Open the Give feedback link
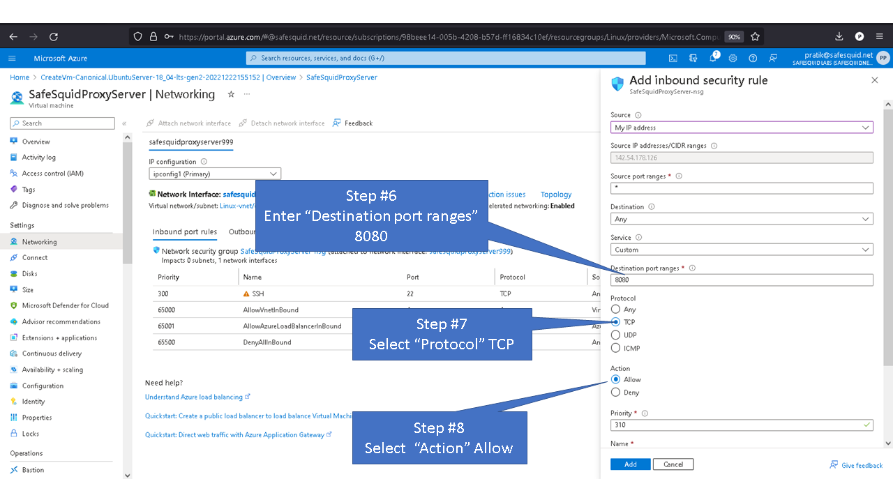Image resolution: width=893 pixels, height=502 pixels. (x=856, y=465)
